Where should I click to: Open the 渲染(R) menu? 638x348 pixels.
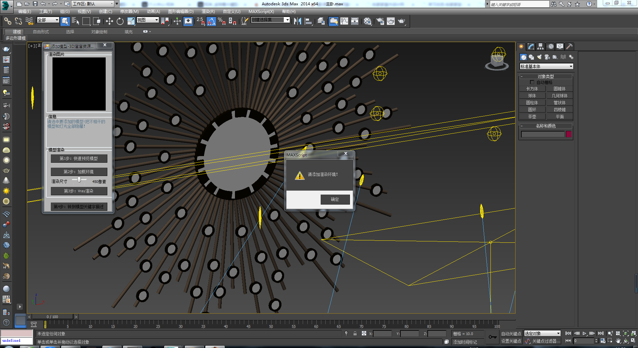tap(208, 12)
